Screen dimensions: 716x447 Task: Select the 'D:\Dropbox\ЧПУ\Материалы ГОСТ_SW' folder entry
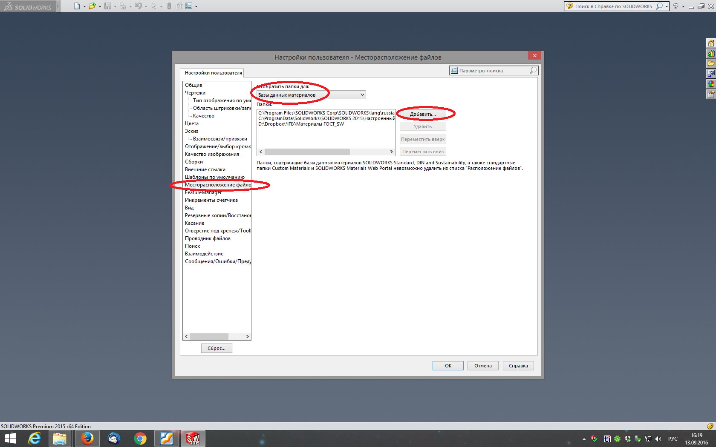pyautogui.click(x=301, y=124)
